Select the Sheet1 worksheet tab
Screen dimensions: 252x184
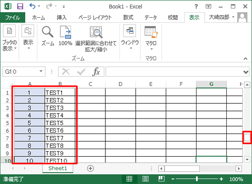(57, 168)
